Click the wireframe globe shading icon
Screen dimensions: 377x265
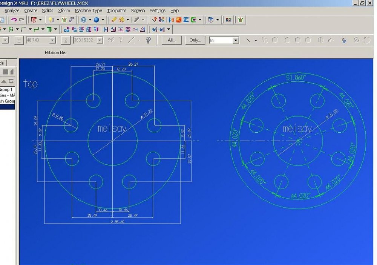pyautogui.click(x=83, y=20)
